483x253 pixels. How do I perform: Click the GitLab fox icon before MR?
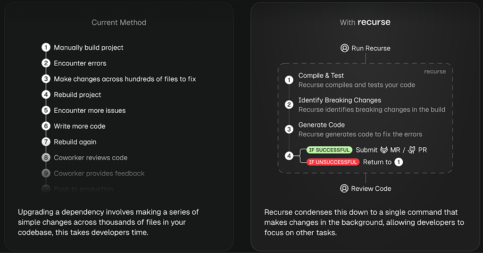pyautogui.click(x=384, y=150)
